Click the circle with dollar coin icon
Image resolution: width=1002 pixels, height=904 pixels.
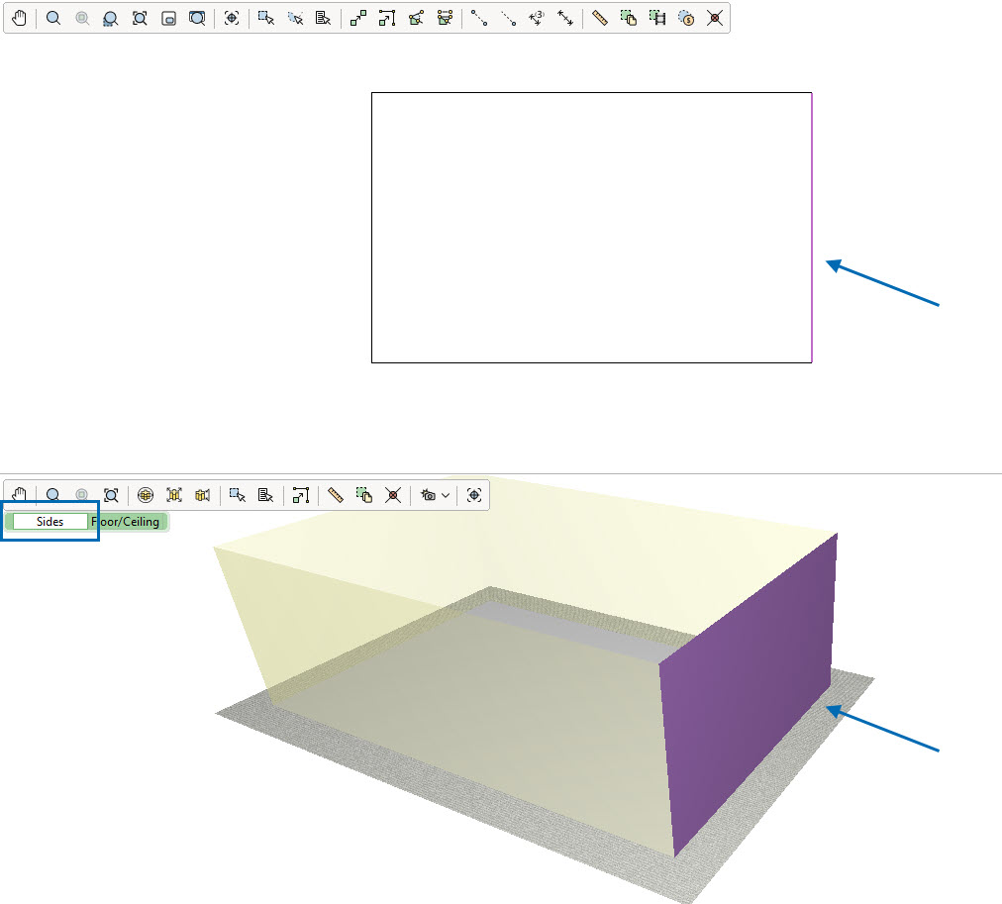[686, 18]
